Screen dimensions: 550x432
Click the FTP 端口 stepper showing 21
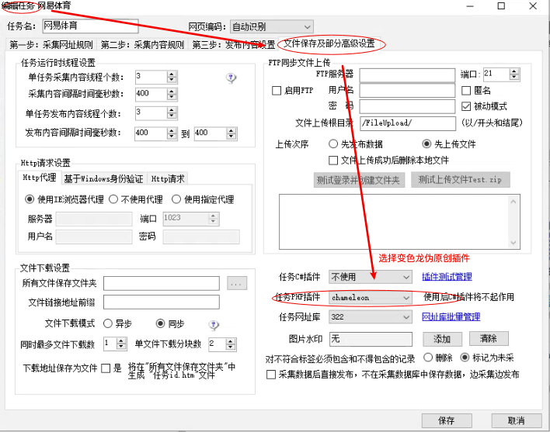click(x=513, y=74)
